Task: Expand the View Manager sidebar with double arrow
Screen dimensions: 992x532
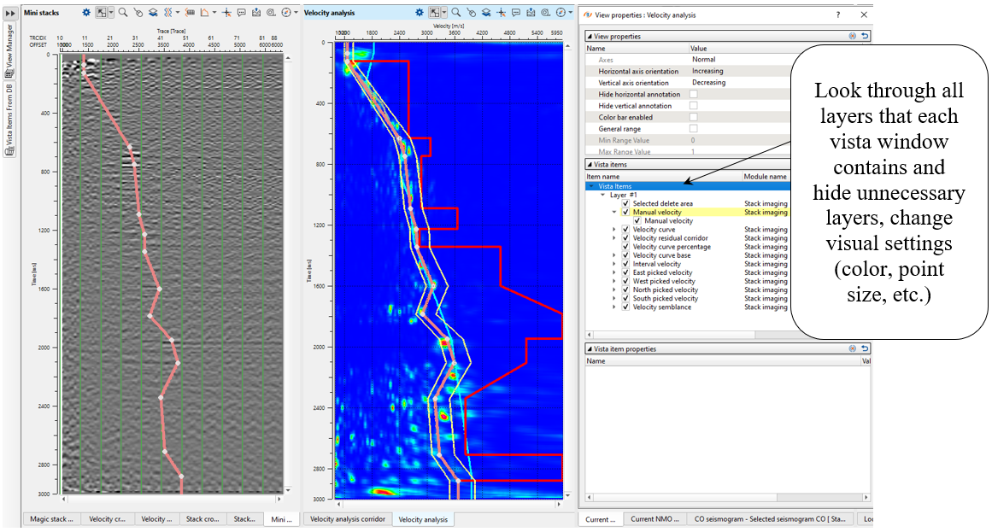Action: point(10,13)
